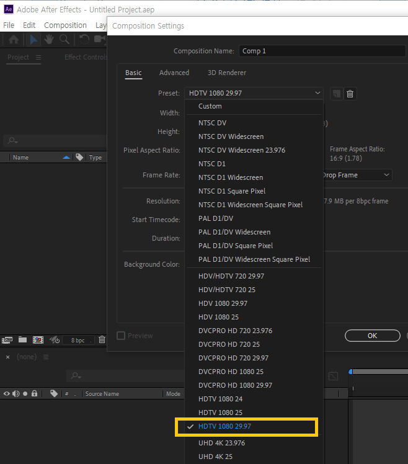
Task: Toggle the lock column switch
Action: (34, 393)
